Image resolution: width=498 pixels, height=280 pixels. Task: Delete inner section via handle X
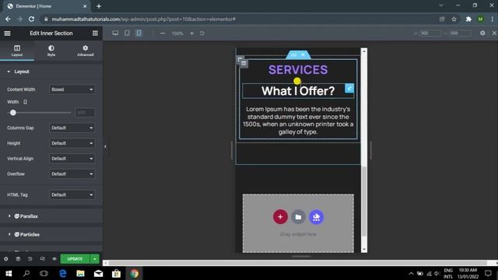[x=303, y=55]
